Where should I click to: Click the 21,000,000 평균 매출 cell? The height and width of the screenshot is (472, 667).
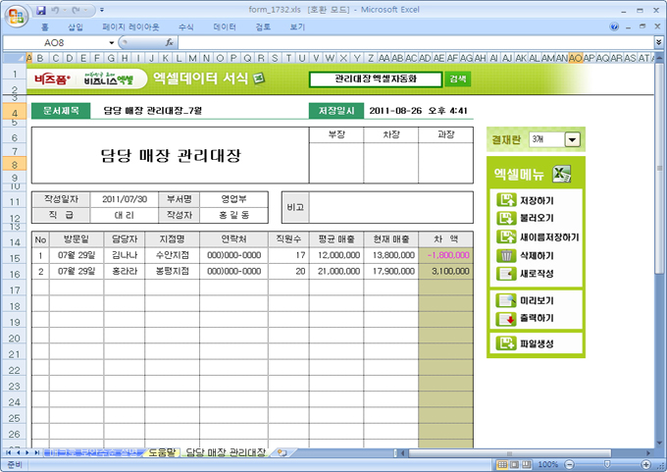coord(336,272)
